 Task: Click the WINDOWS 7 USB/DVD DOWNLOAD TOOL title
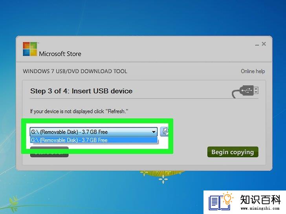tap(75, 71)
